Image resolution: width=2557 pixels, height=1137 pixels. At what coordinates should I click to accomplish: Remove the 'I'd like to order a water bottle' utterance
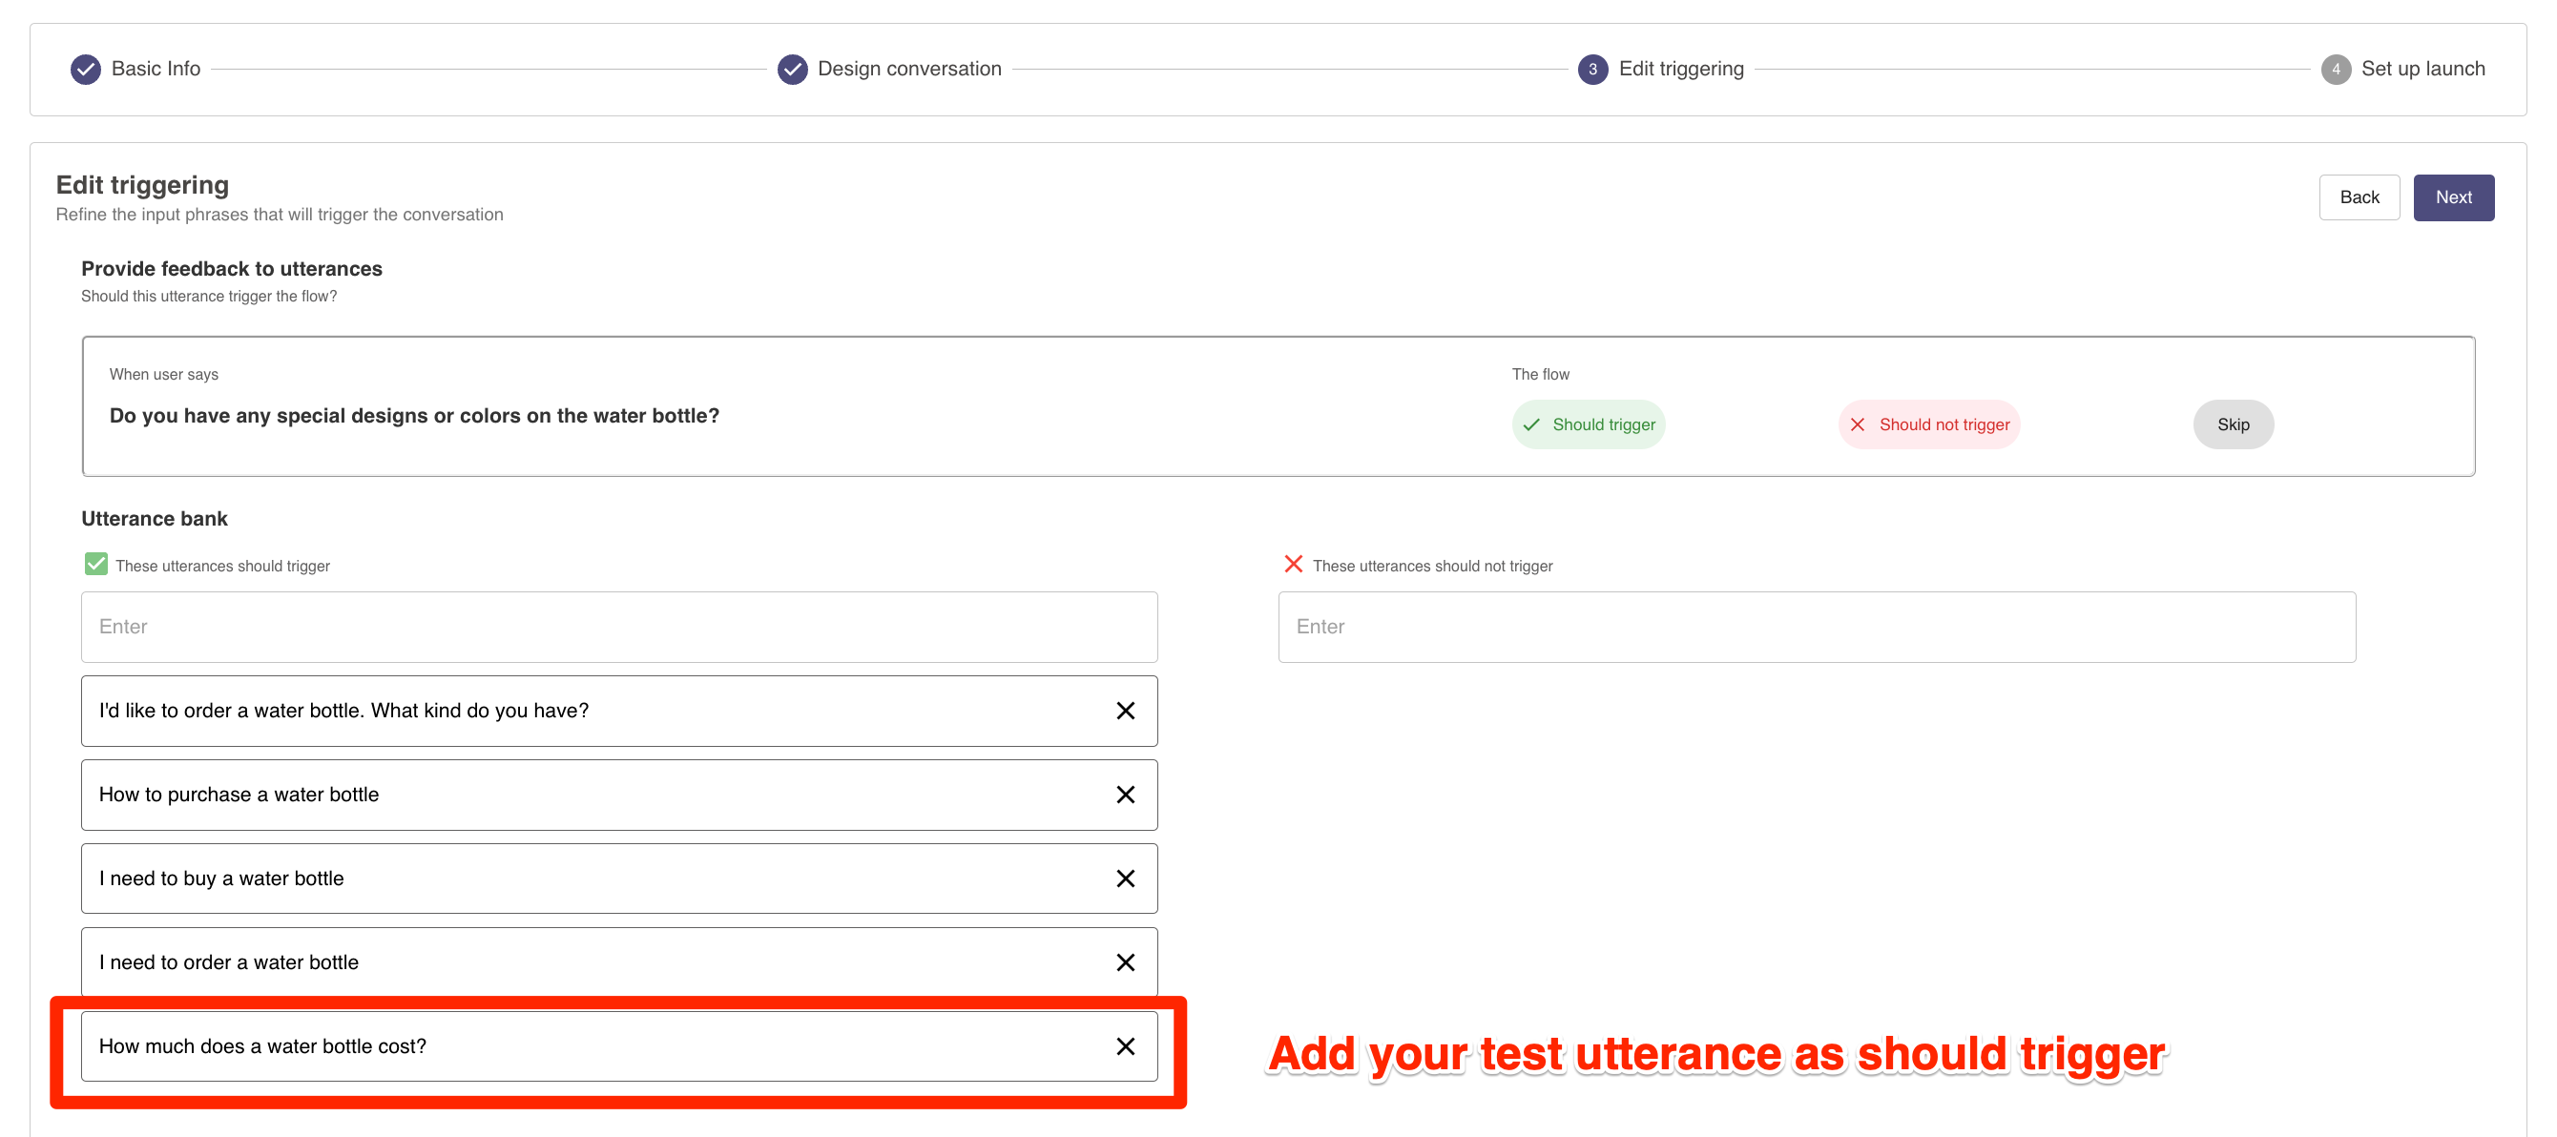(1125, 711)
